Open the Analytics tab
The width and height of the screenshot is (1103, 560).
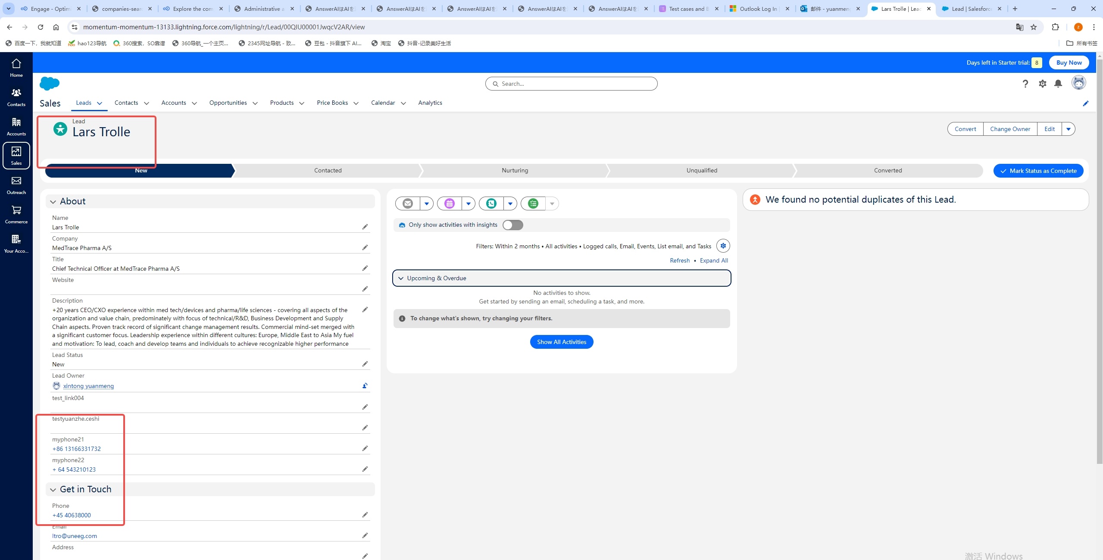click(430, 103)
